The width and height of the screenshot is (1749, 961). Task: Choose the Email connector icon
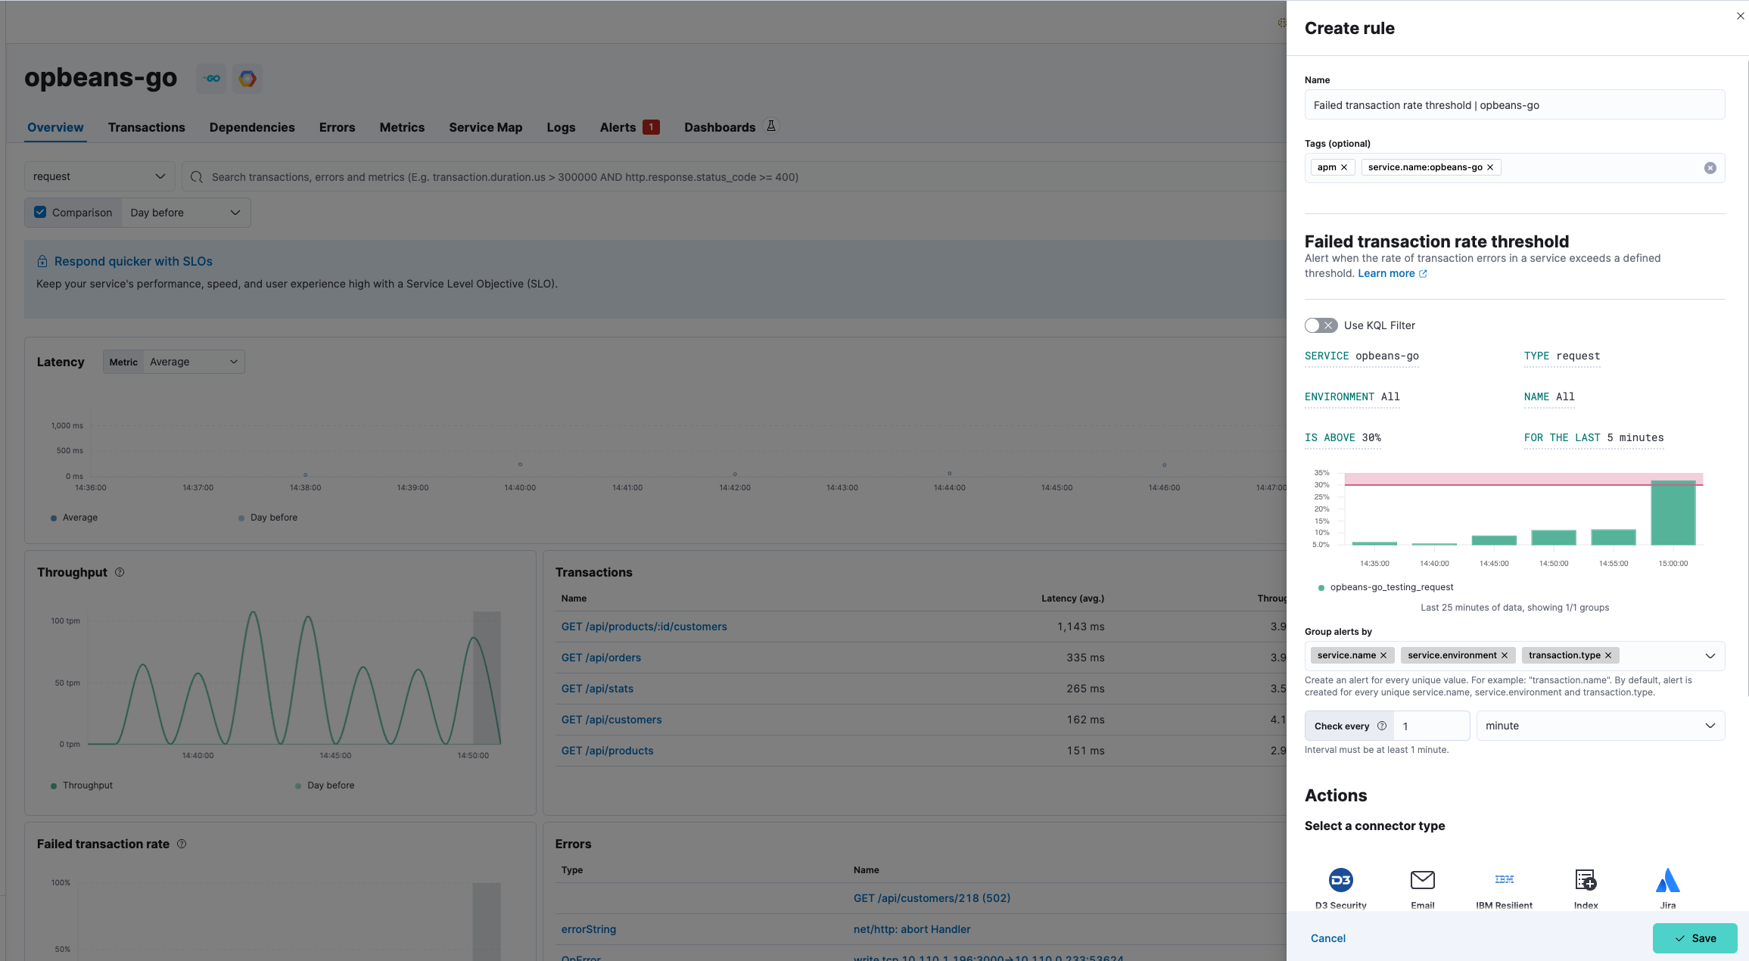pos(1422,880)
